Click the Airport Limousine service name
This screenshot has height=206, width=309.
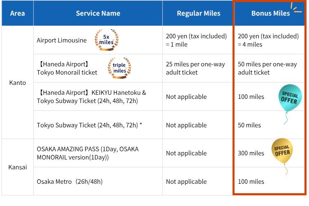tap(61, 40)
